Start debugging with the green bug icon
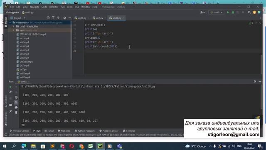The height and width of the screenshot is (150, 266). [x=233, y=12]
